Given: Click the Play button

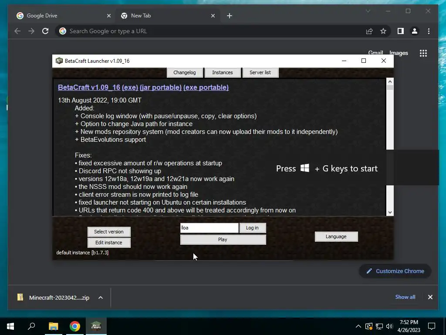Looking at the screenshot, I should pyautogui.click(x=223, y=239).
